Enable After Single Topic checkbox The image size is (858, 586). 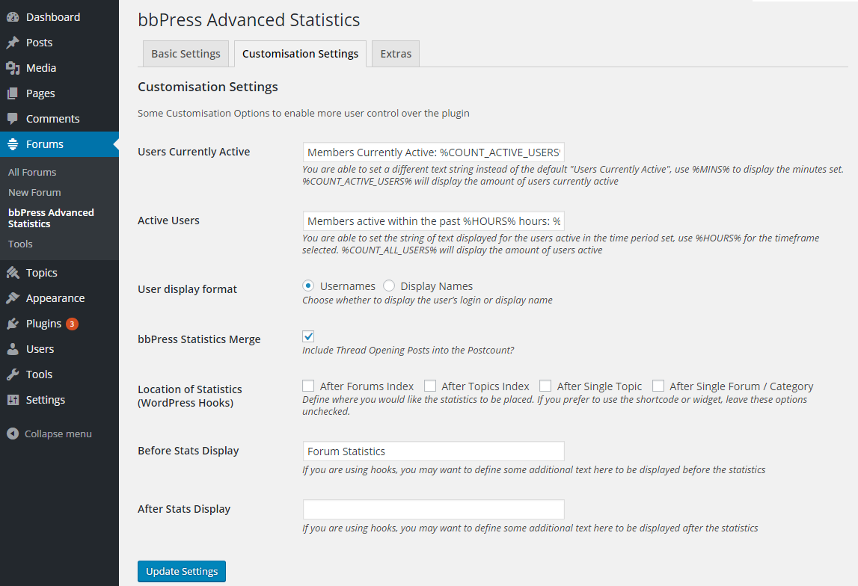(545, 386)
